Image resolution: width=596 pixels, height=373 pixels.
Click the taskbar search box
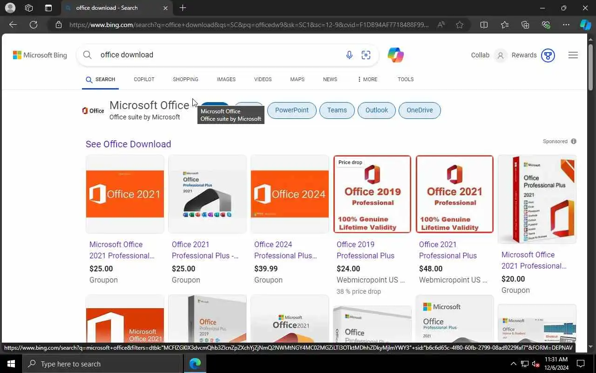pos(102,364)
